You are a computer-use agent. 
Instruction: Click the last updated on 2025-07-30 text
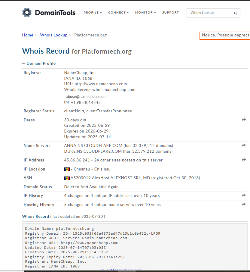[78, 217]
